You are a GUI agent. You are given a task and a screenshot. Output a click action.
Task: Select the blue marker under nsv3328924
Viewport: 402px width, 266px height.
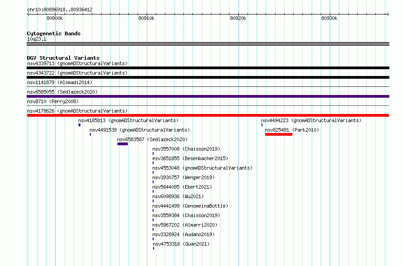(x=153, y=239)
